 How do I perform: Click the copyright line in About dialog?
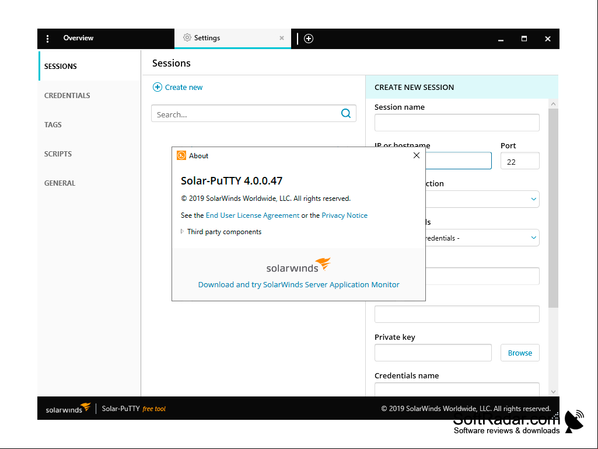(265, 199)
